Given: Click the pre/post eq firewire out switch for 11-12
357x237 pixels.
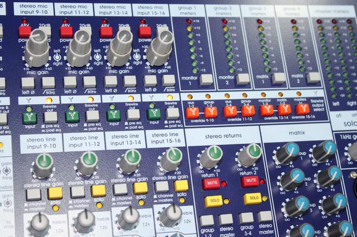Looking at the screenshot, I should [x=92, y=116].
